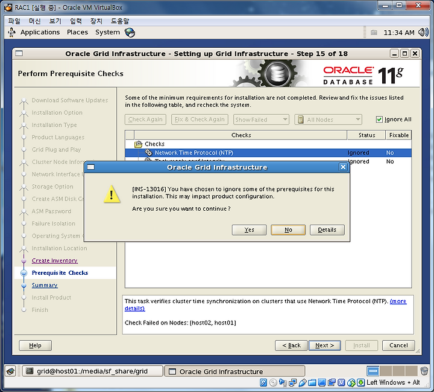Click the Checks root folder row
The width and height of the screenshot is (434, 392).
point(268,144)
